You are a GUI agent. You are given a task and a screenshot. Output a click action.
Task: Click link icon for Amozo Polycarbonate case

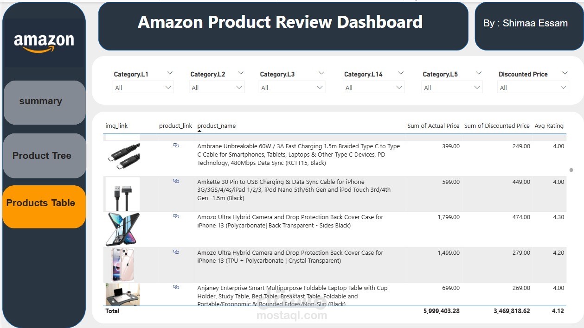tap(176, 216)
